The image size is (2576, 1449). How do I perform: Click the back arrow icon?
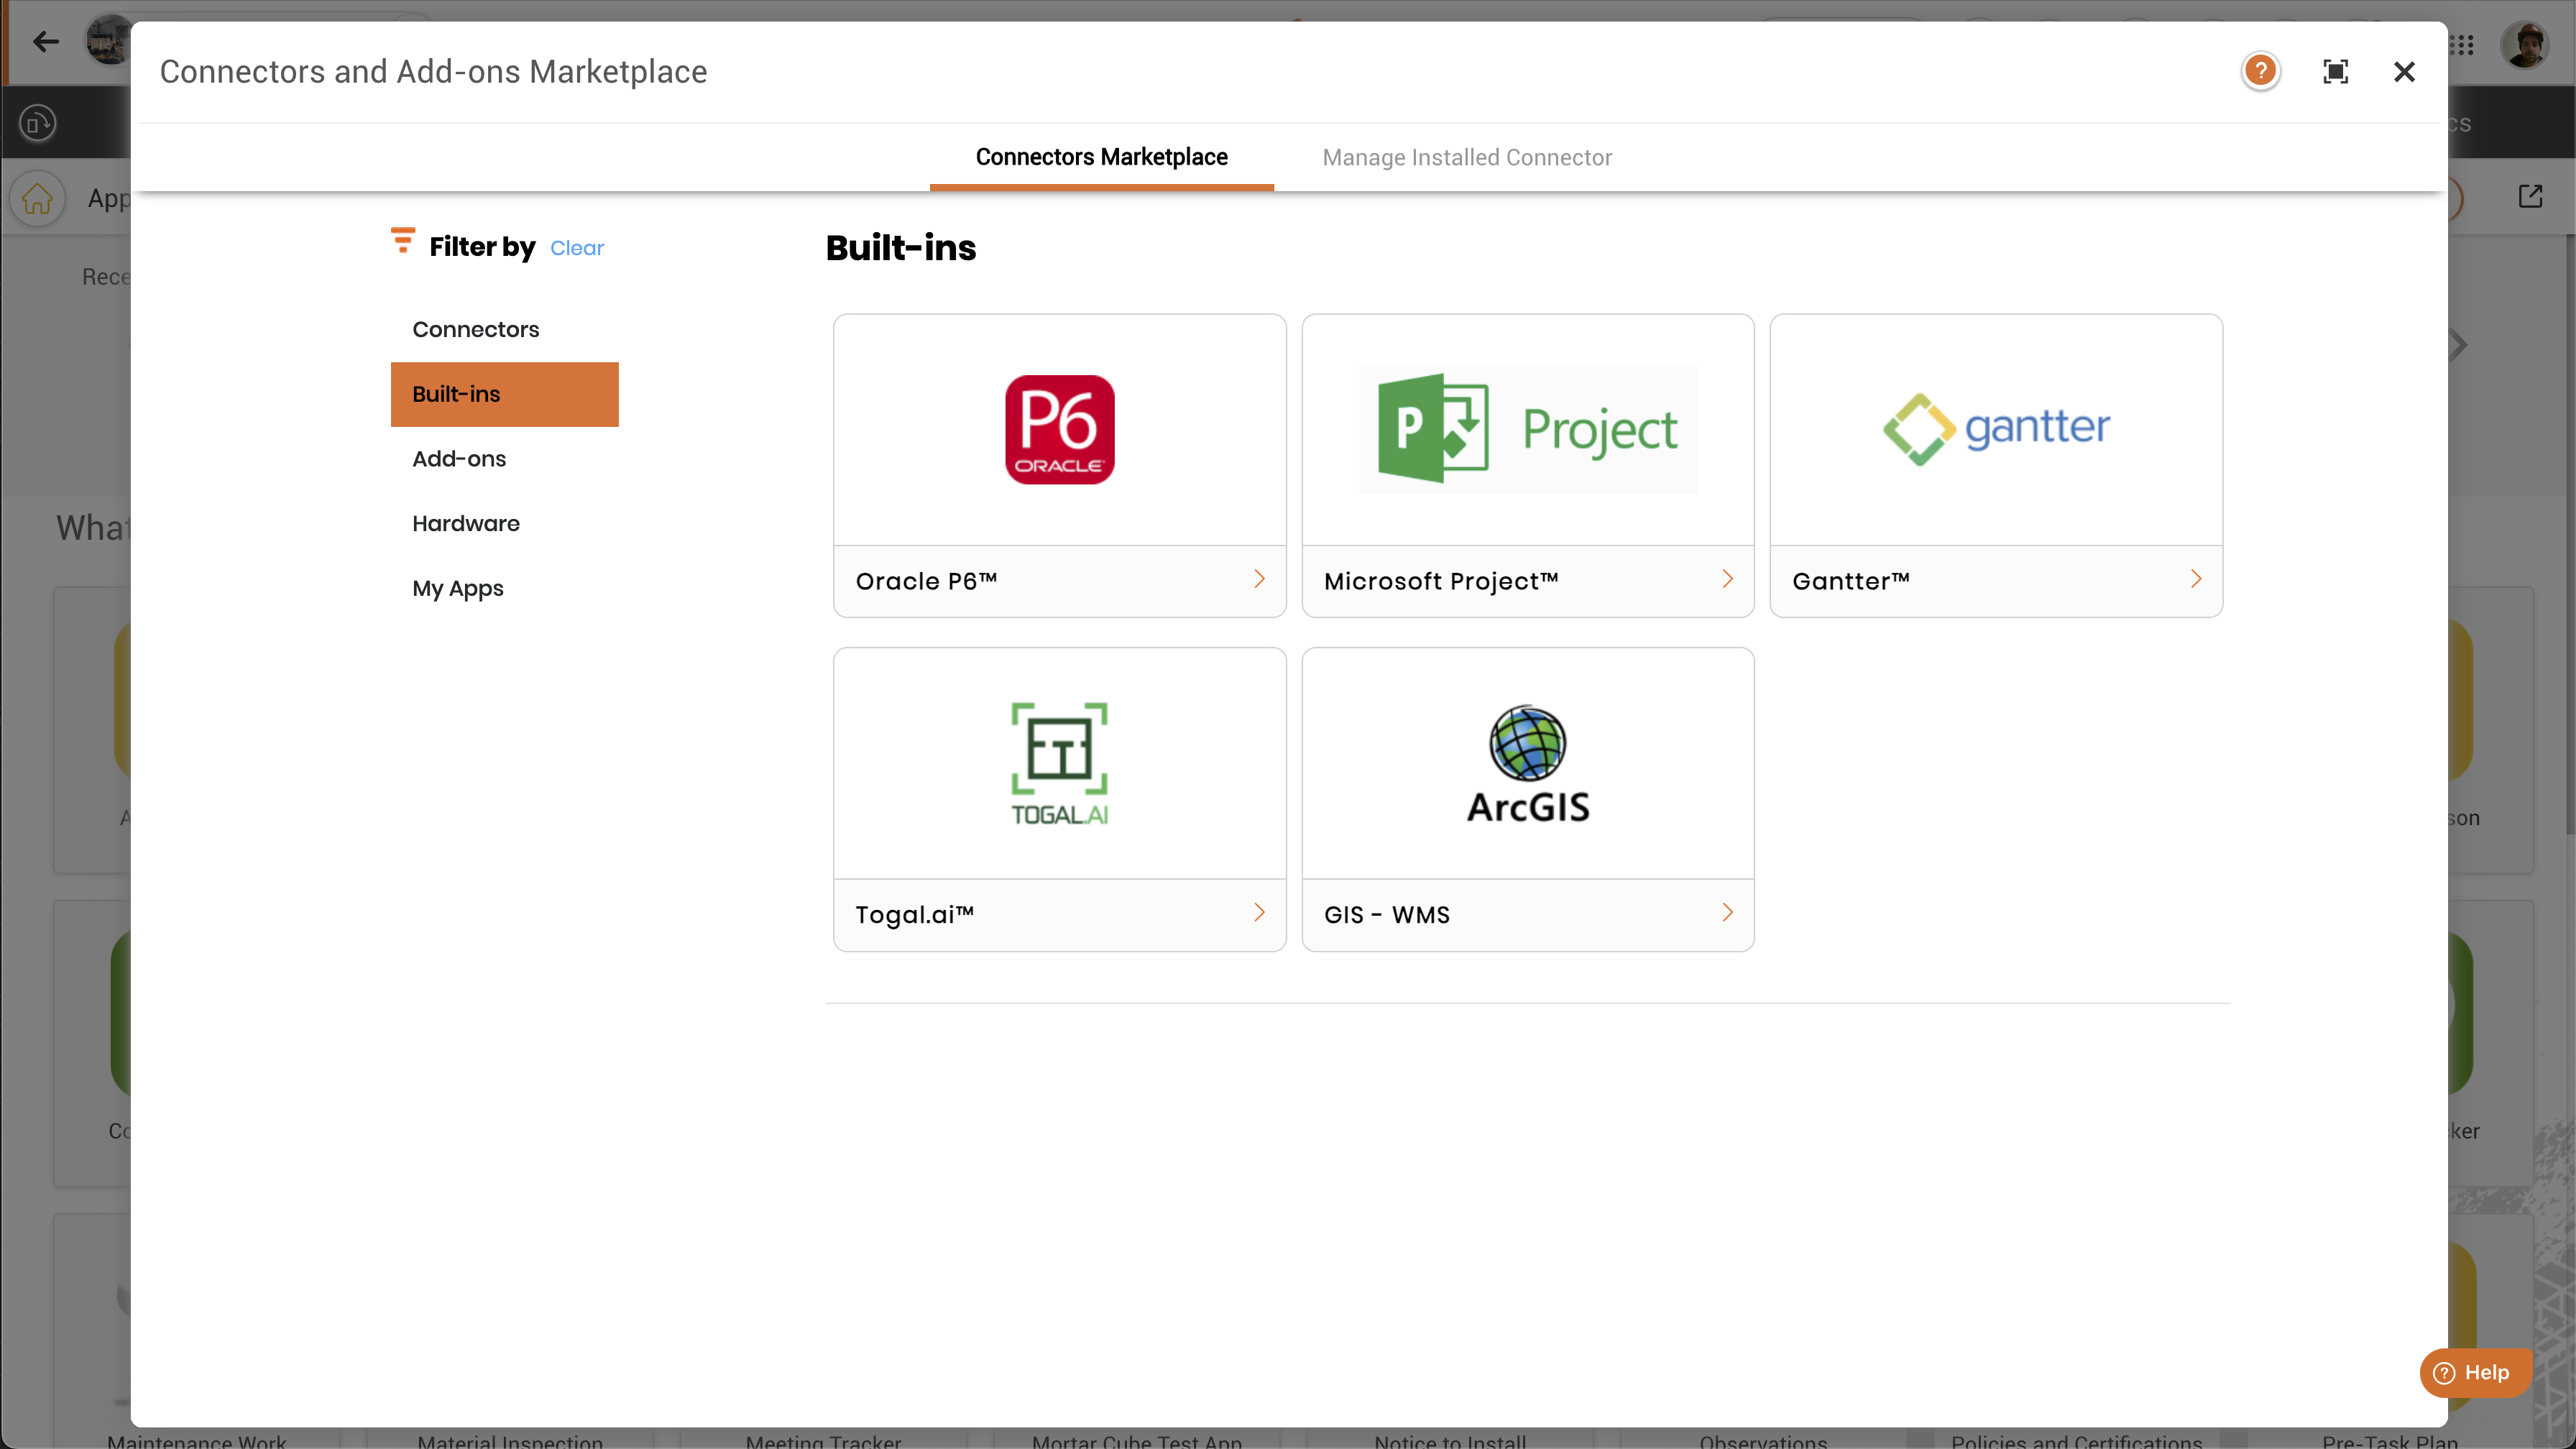click(x=46, y=41)
